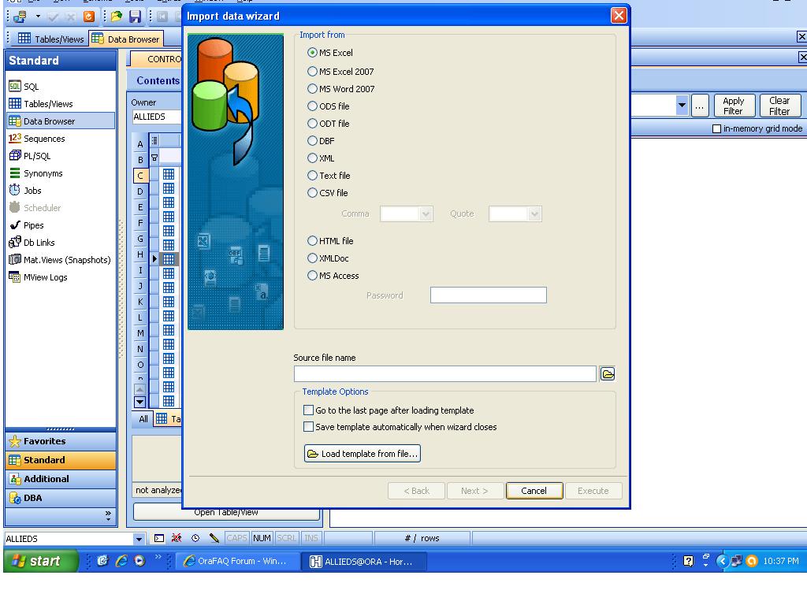Click the Password input field
Viewport: 807px width, 605px height.
(489, 295)
